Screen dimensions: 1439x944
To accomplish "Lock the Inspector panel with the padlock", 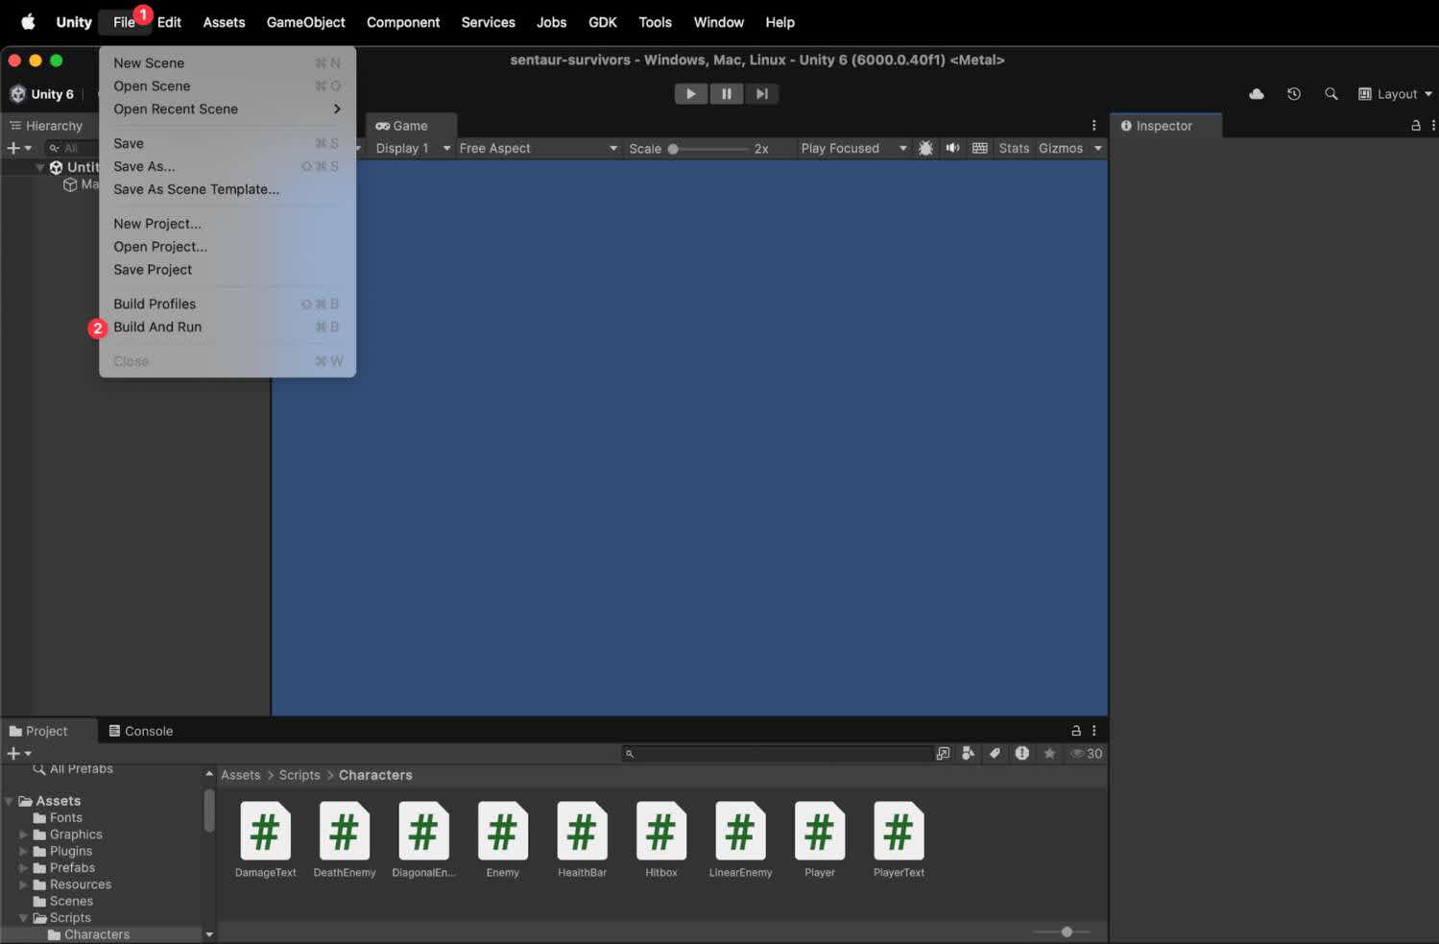I will click(x=1415, y=126).
